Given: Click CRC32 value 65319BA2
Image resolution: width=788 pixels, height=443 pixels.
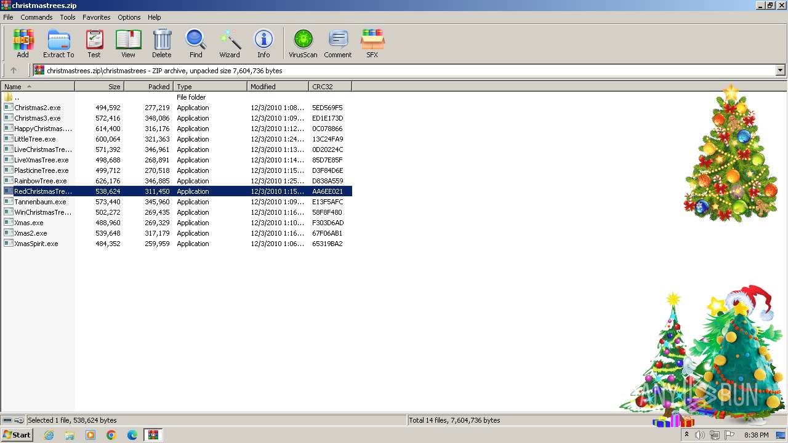Looking at the screenshot, I should (328, 244).
